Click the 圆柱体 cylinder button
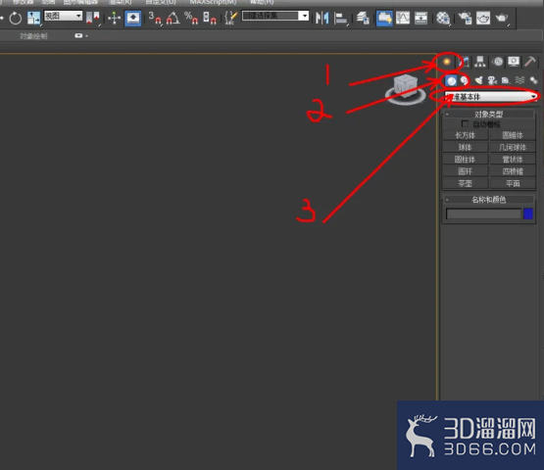The height and width of the screenshot is (470, 544). click(466, 160)
